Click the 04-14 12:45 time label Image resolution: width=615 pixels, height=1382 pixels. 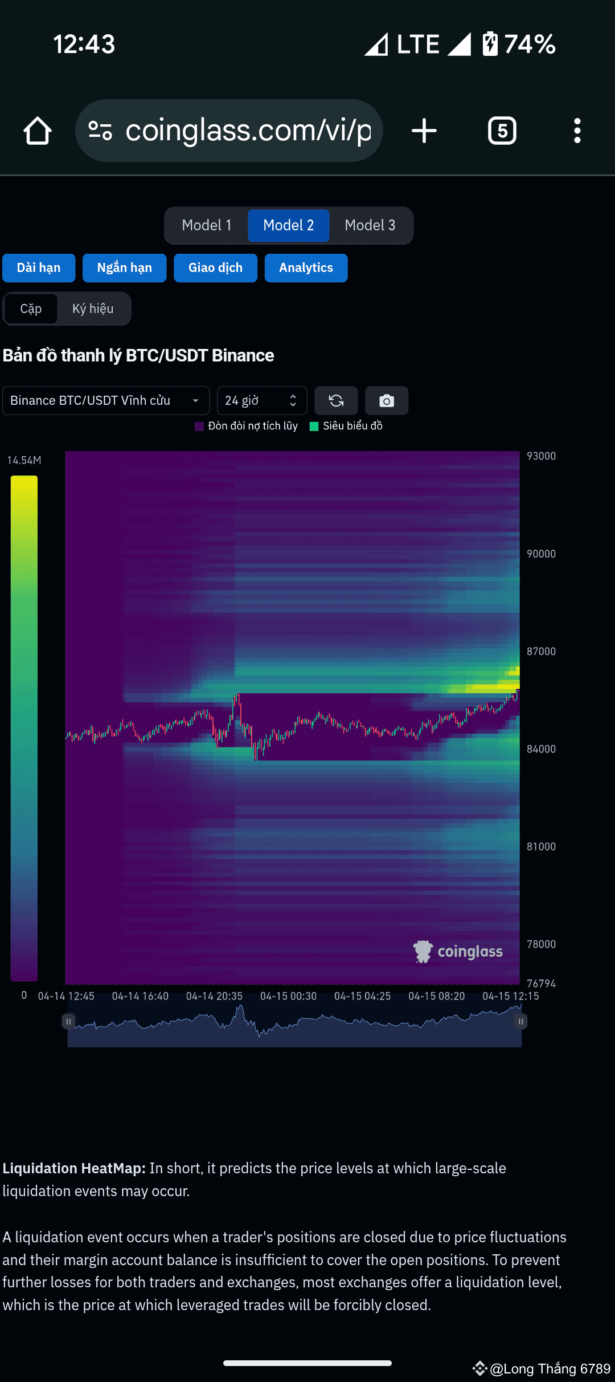(66, 996)
